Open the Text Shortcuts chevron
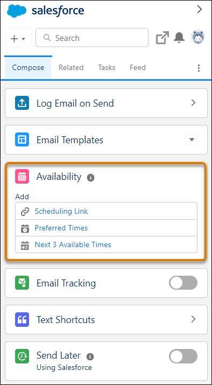 point(193,319)
